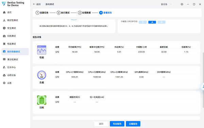204x128 pixels.
Task: Open the 安全测试 shield icon
Action: click(4, 28)
